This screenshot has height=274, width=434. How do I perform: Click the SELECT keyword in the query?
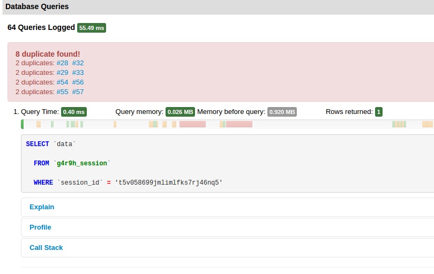coord(38,144)
